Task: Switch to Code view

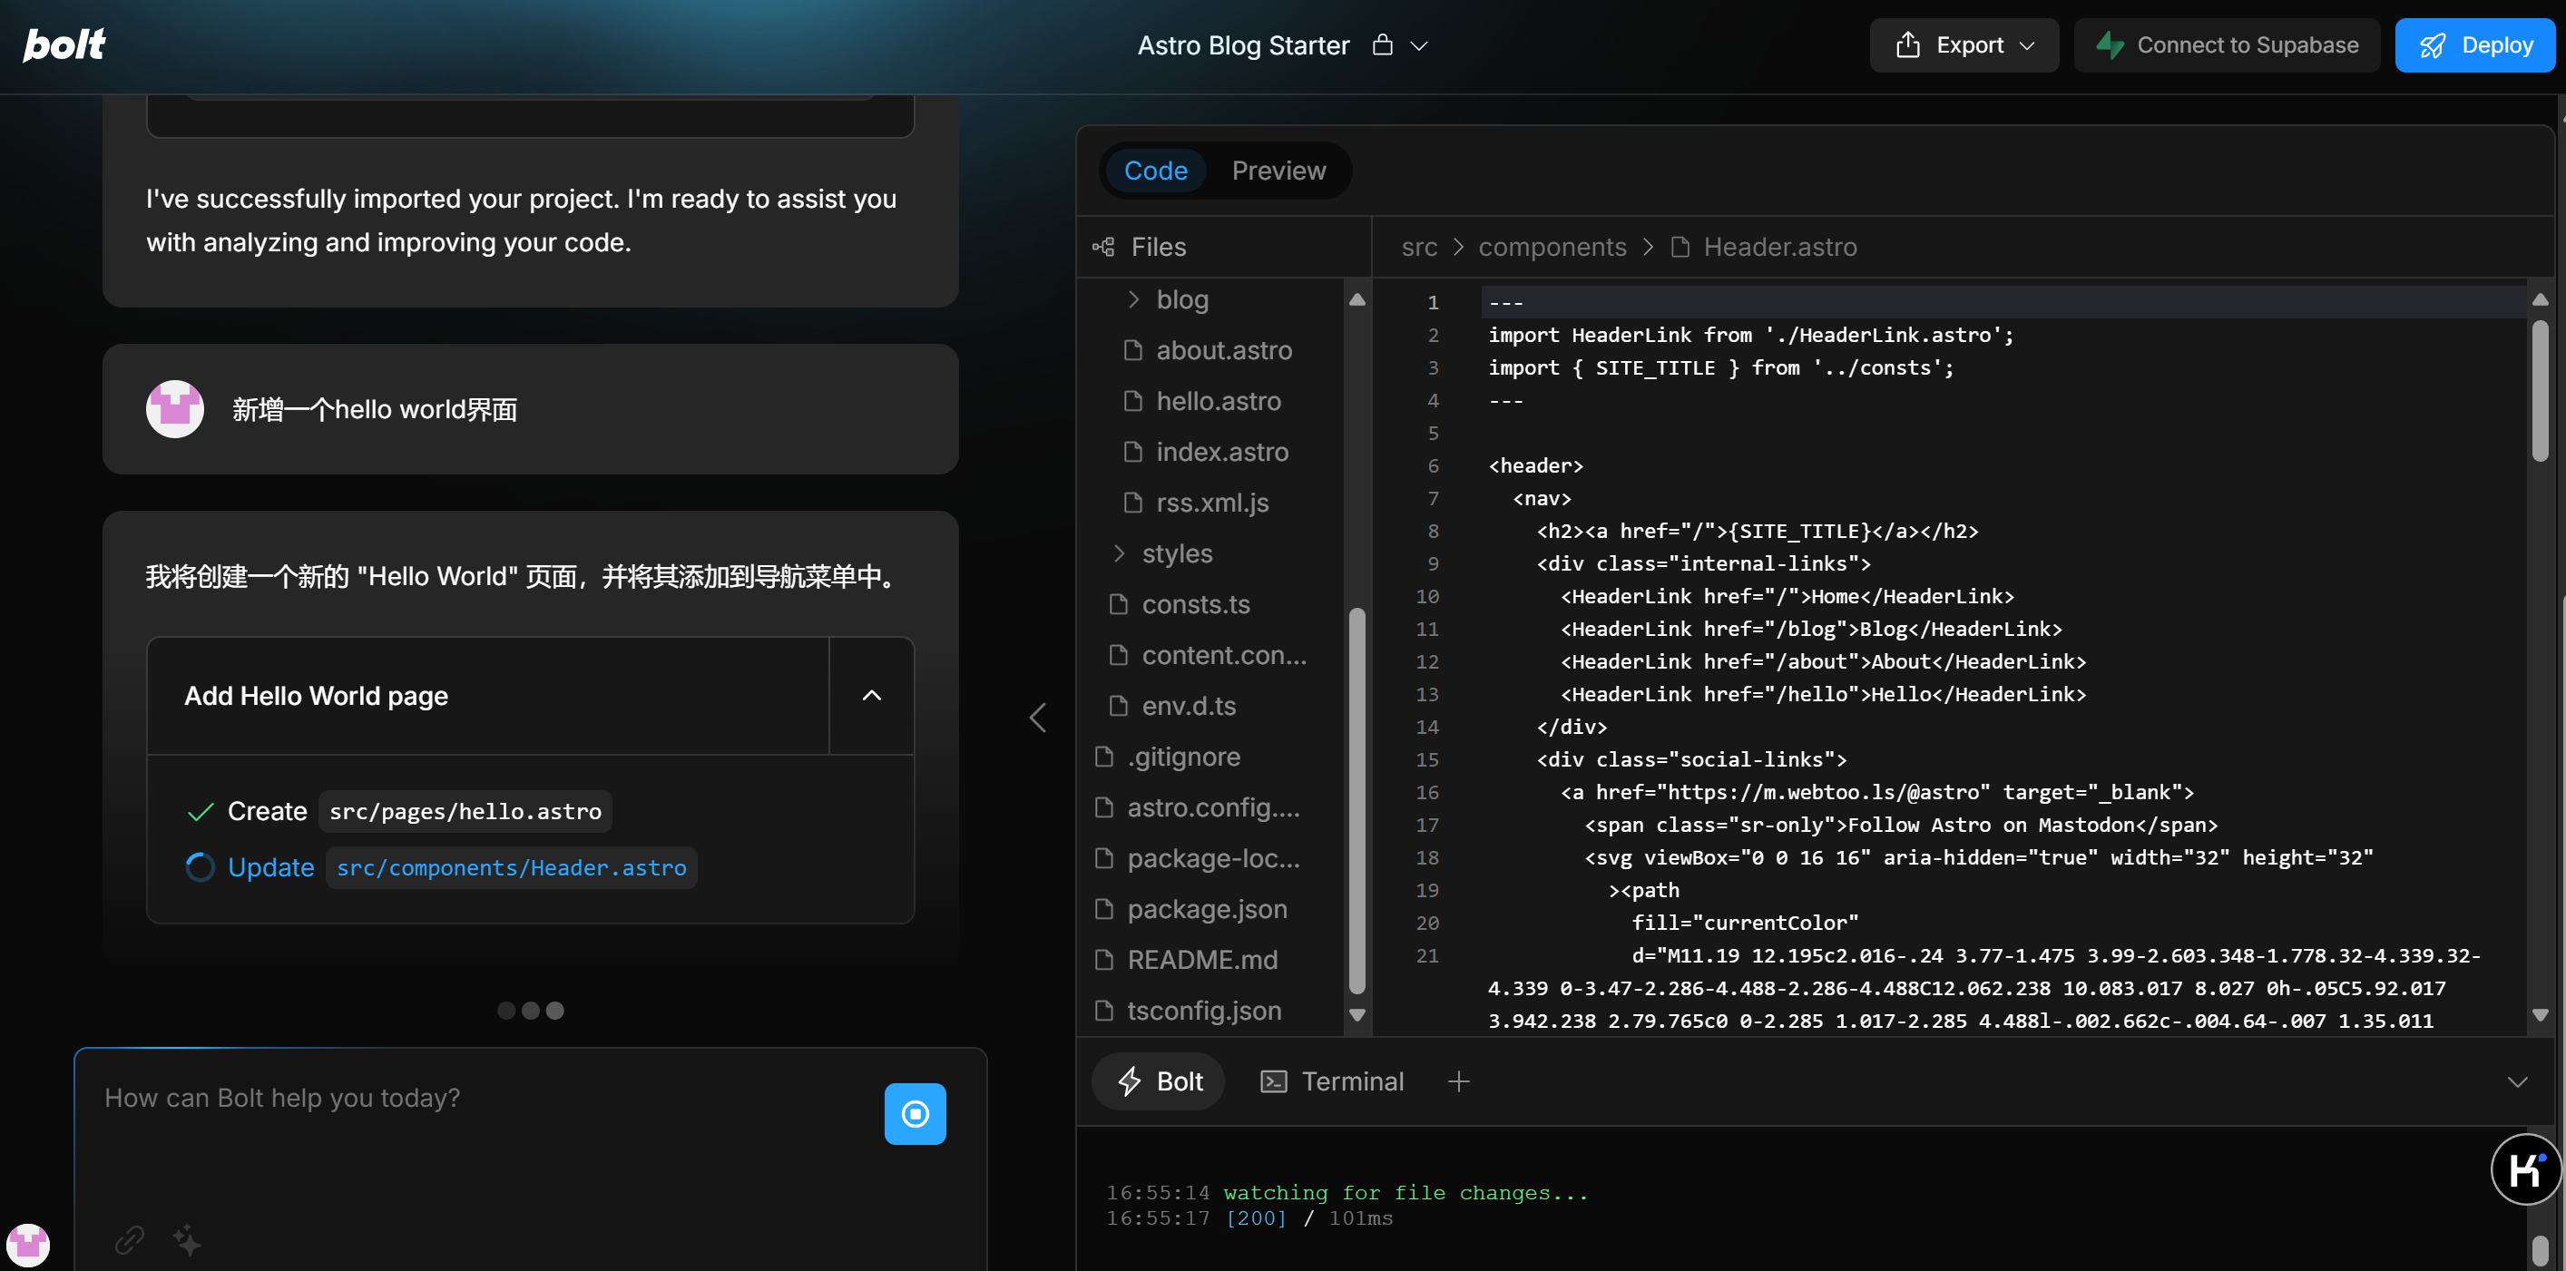Action: [x=1154, y=171]
